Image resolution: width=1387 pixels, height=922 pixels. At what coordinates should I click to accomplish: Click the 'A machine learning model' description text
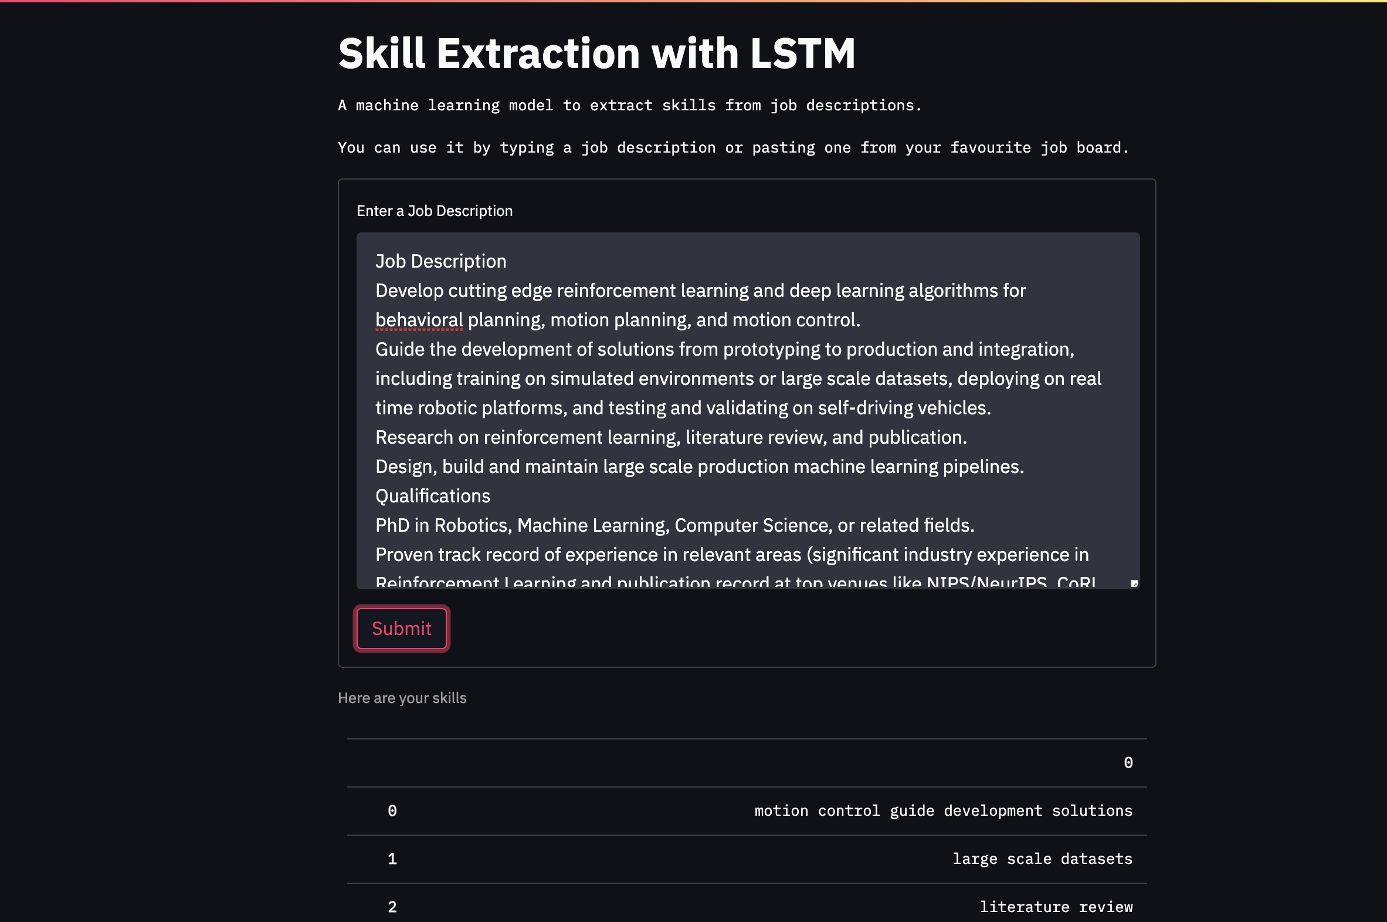click(x=630, y=105)
